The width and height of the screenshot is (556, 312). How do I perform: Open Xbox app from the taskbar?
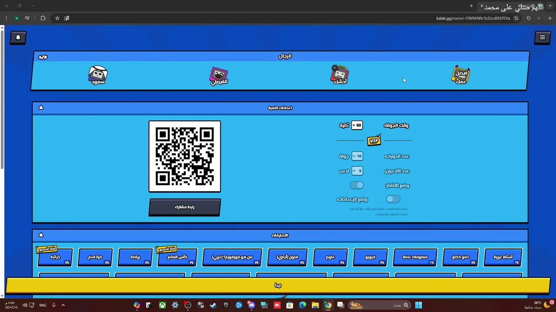coord(162,305)
